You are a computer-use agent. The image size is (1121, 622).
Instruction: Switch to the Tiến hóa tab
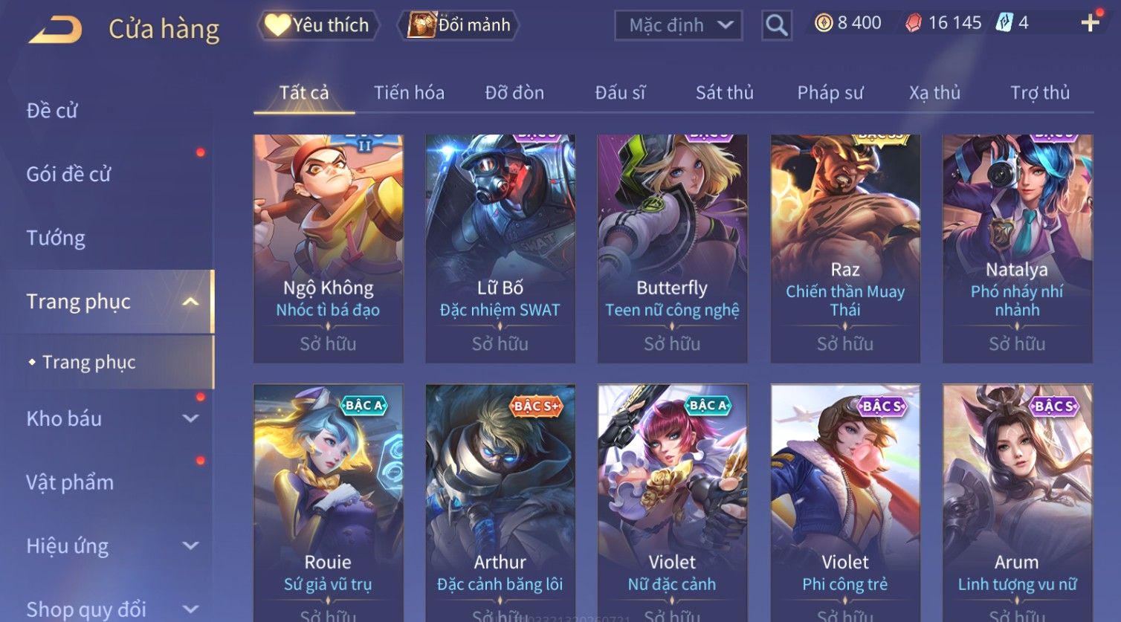click(x=409, y=93)
